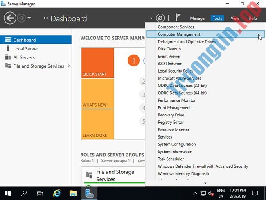266x200 pixels.
Task: Click the File and Storage Services tile icon
Action: click(89, 175)
